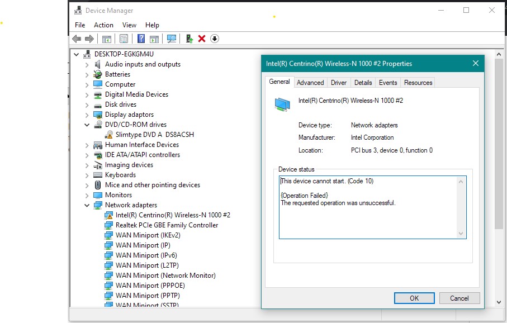The width and height of the screenshot is (507, 323).
Task: Select WAN Miniport (IKEv2)
Action: pyautogui.click(x=148, y=235)
